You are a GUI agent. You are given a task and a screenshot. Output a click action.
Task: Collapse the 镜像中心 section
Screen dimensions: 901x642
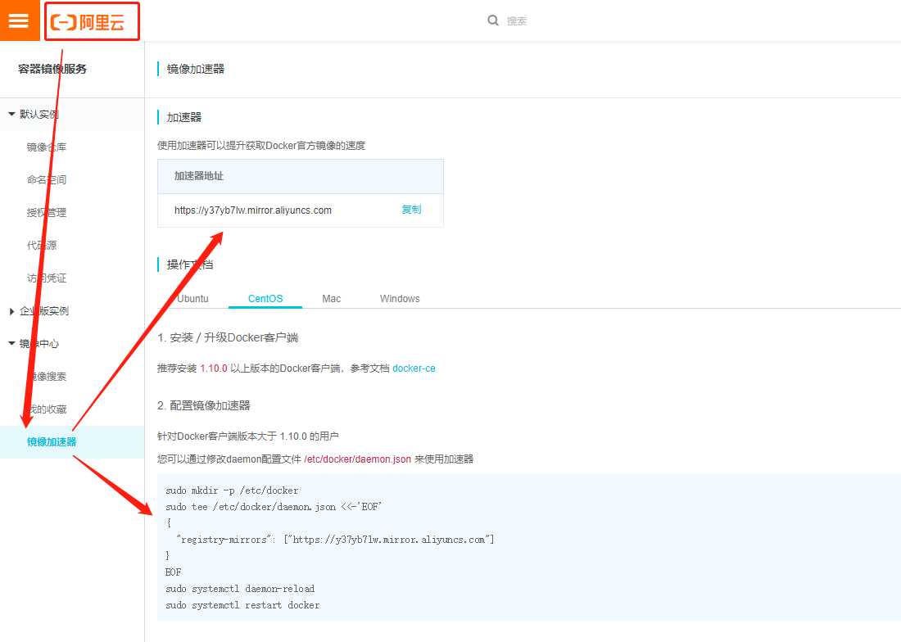pyautogui.click(x=11, y=343)
